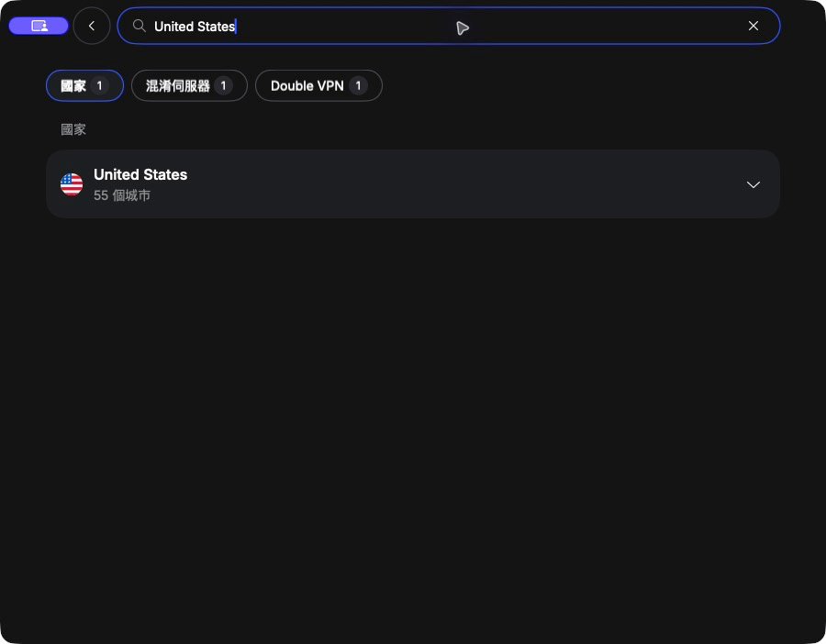This screenshot has width=826, height=644.
Task: Expand the United States city list chevron
Action: click(x=753, y=184)
